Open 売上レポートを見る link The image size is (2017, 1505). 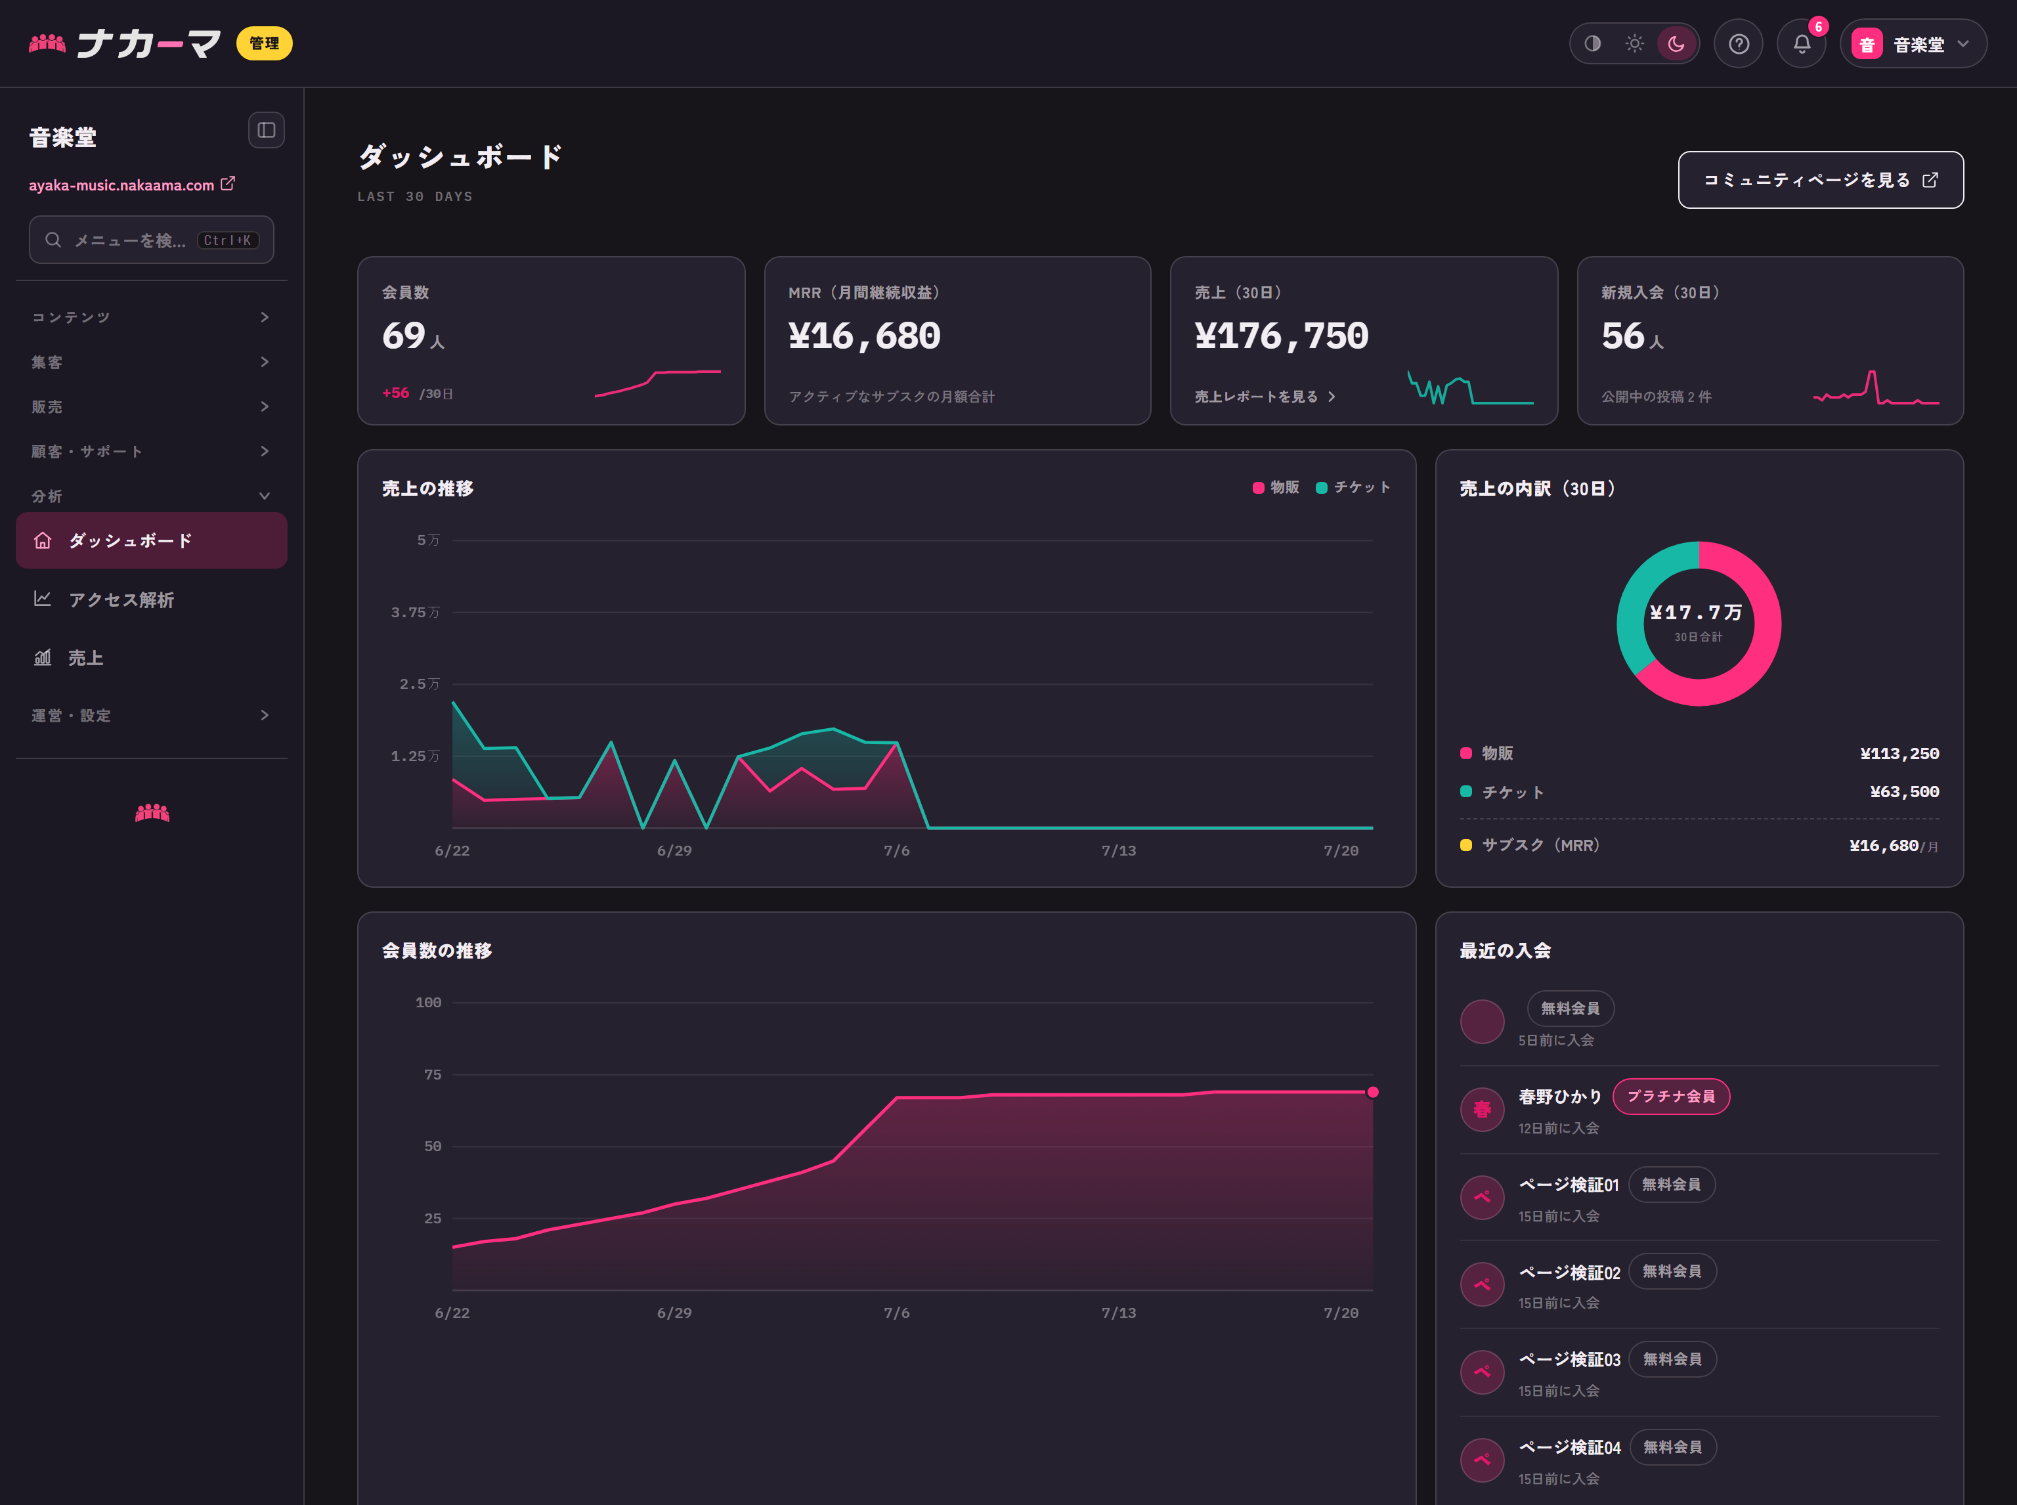tap(1265, 397)
